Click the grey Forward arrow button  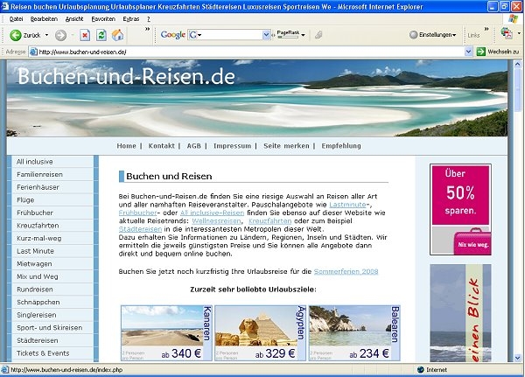click(x=60, y=35)
